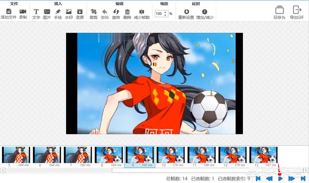The height and width of the screenshot is (183, 309).
Task: Click the main preview image canvas
Action: pyautogui.click(x=154, y=83)
